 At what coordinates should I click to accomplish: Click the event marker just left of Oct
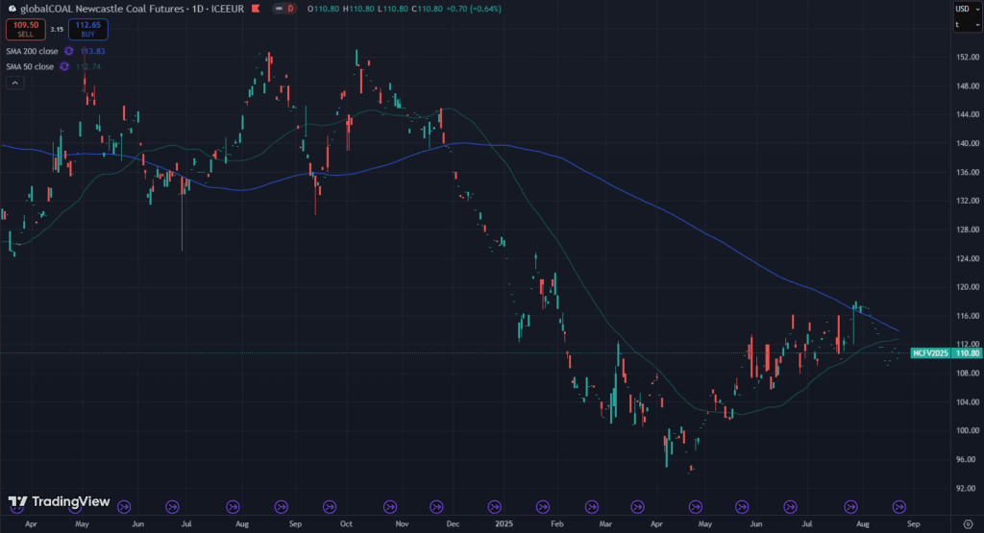[335, 506]
